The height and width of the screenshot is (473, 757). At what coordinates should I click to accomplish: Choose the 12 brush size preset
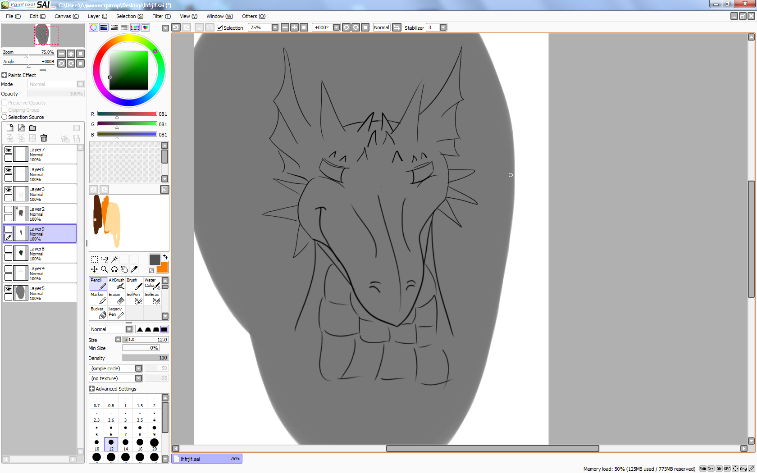(111, 444)
